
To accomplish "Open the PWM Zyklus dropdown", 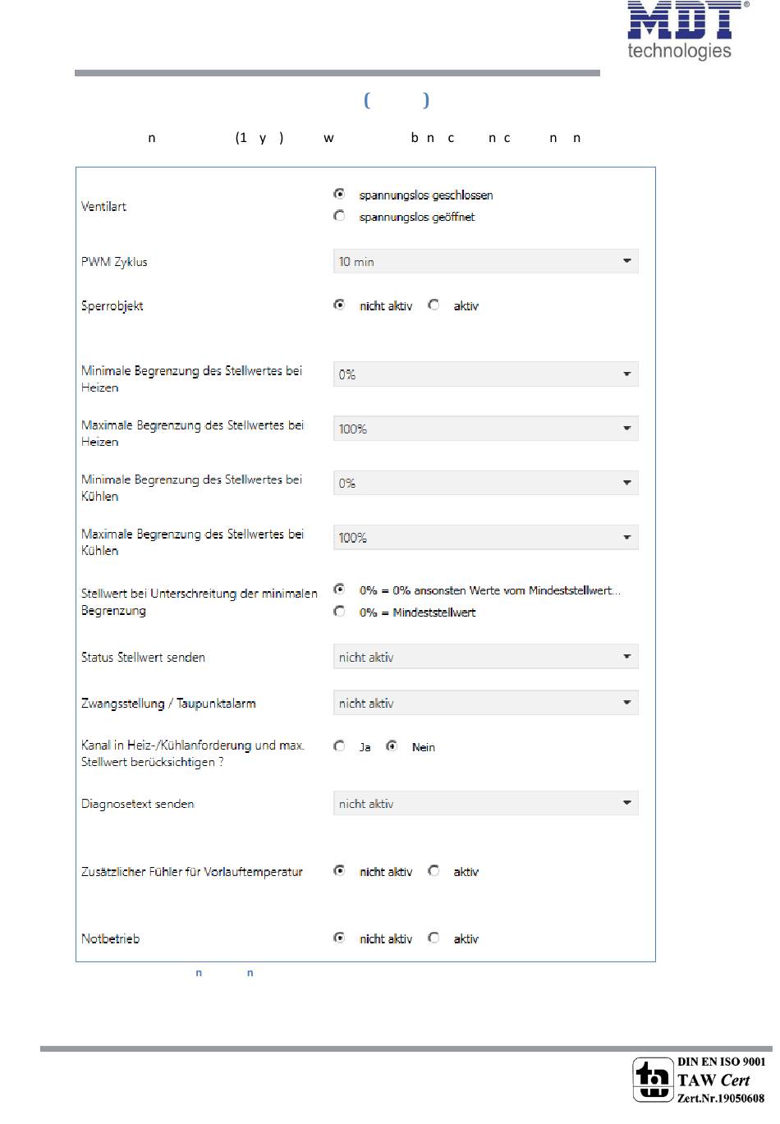I will [x=485, y=261].
